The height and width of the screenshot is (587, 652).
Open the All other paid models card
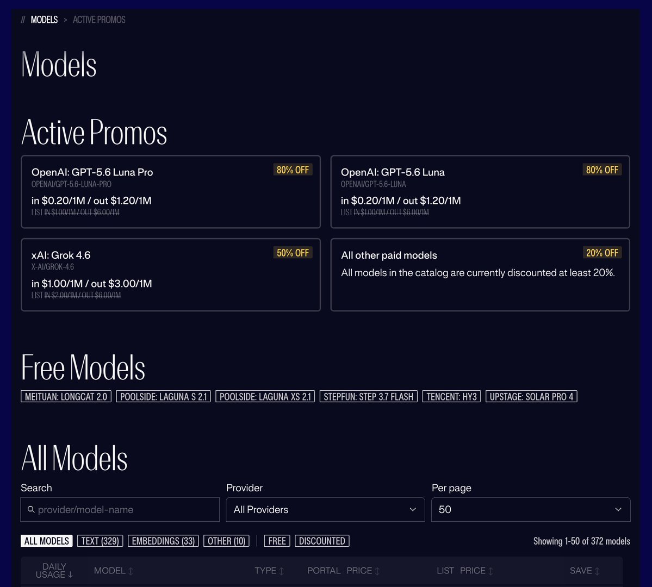(x=480, y=274)
